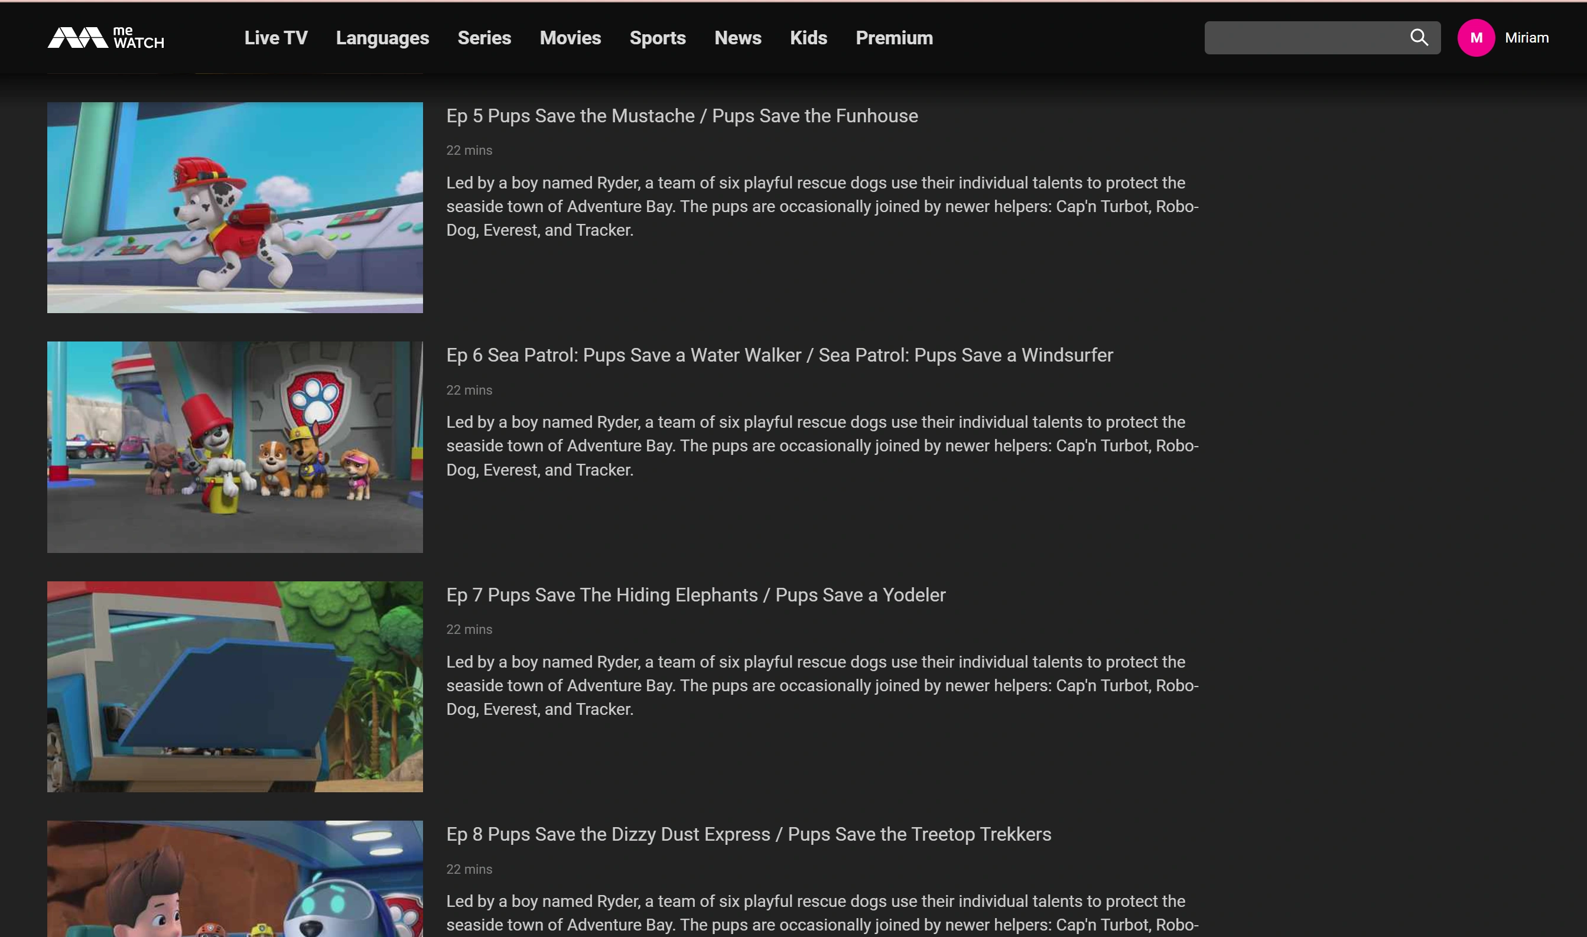This screenshot has height=937, width=1587.
Task: Open the Live TV menu
Action: coord(276,38)
